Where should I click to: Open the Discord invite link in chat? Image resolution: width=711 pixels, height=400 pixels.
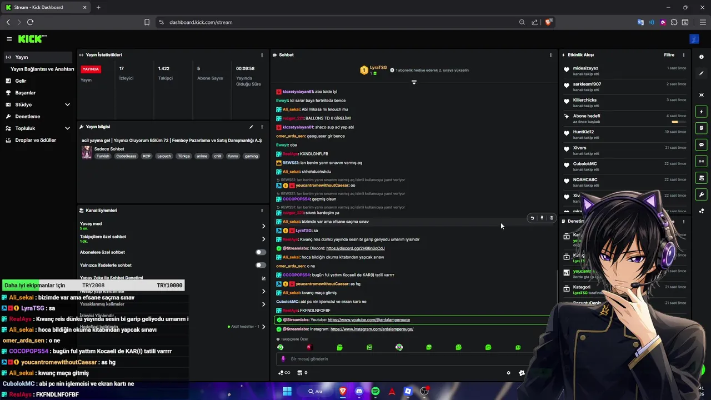[x=355, y=248]
